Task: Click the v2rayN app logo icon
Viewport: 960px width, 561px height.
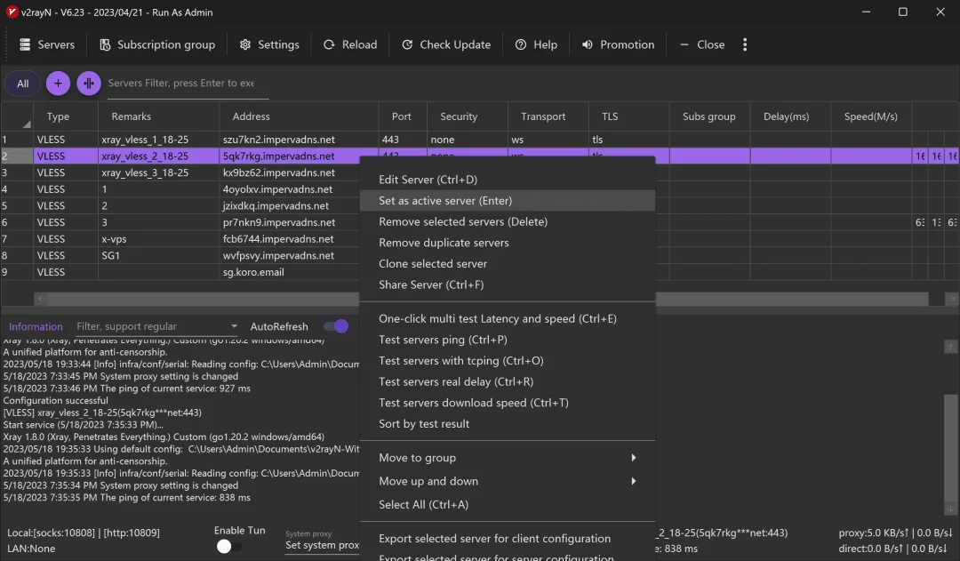Action: pyautogui.click(x=12, y=12)
